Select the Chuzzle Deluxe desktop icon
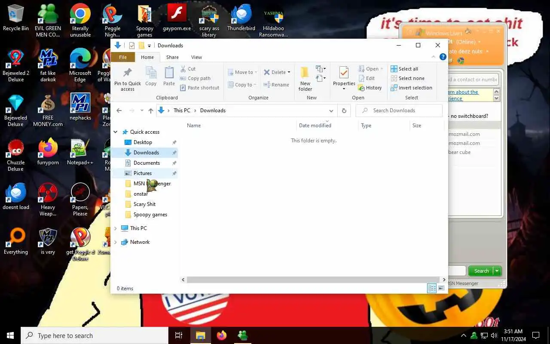 (16, 155)
